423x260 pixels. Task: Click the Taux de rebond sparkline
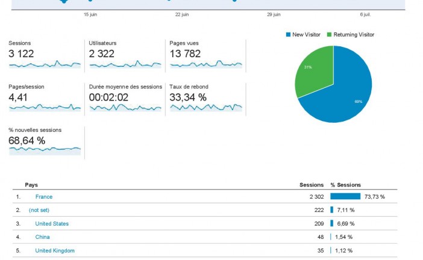206,107
